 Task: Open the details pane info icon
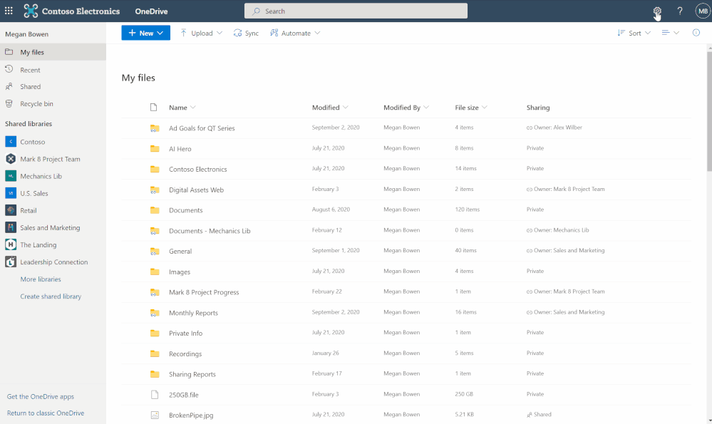click(x=696, y=33)
